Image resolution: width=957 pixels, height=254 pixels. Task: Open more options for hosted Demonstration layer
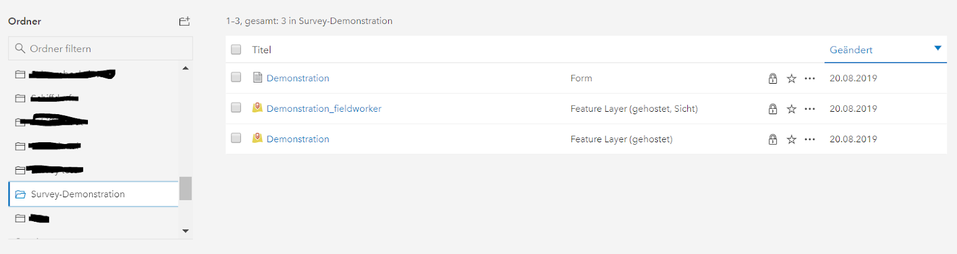(810, 139)
